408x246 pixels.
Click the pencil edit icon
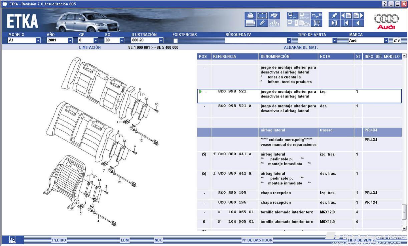[262, 23]
